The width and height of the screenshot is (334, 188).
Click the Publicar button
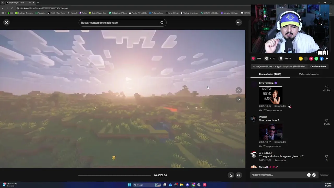324,175
